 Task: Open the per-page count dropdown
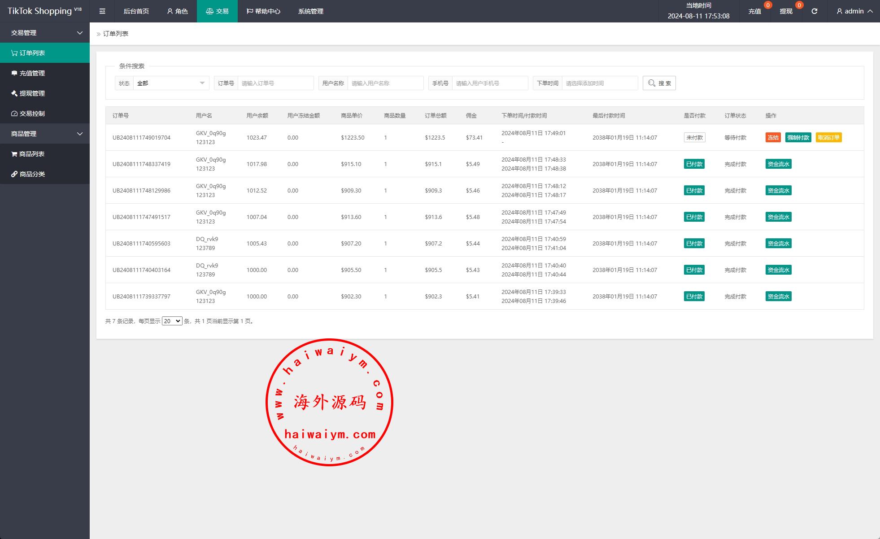172,321
